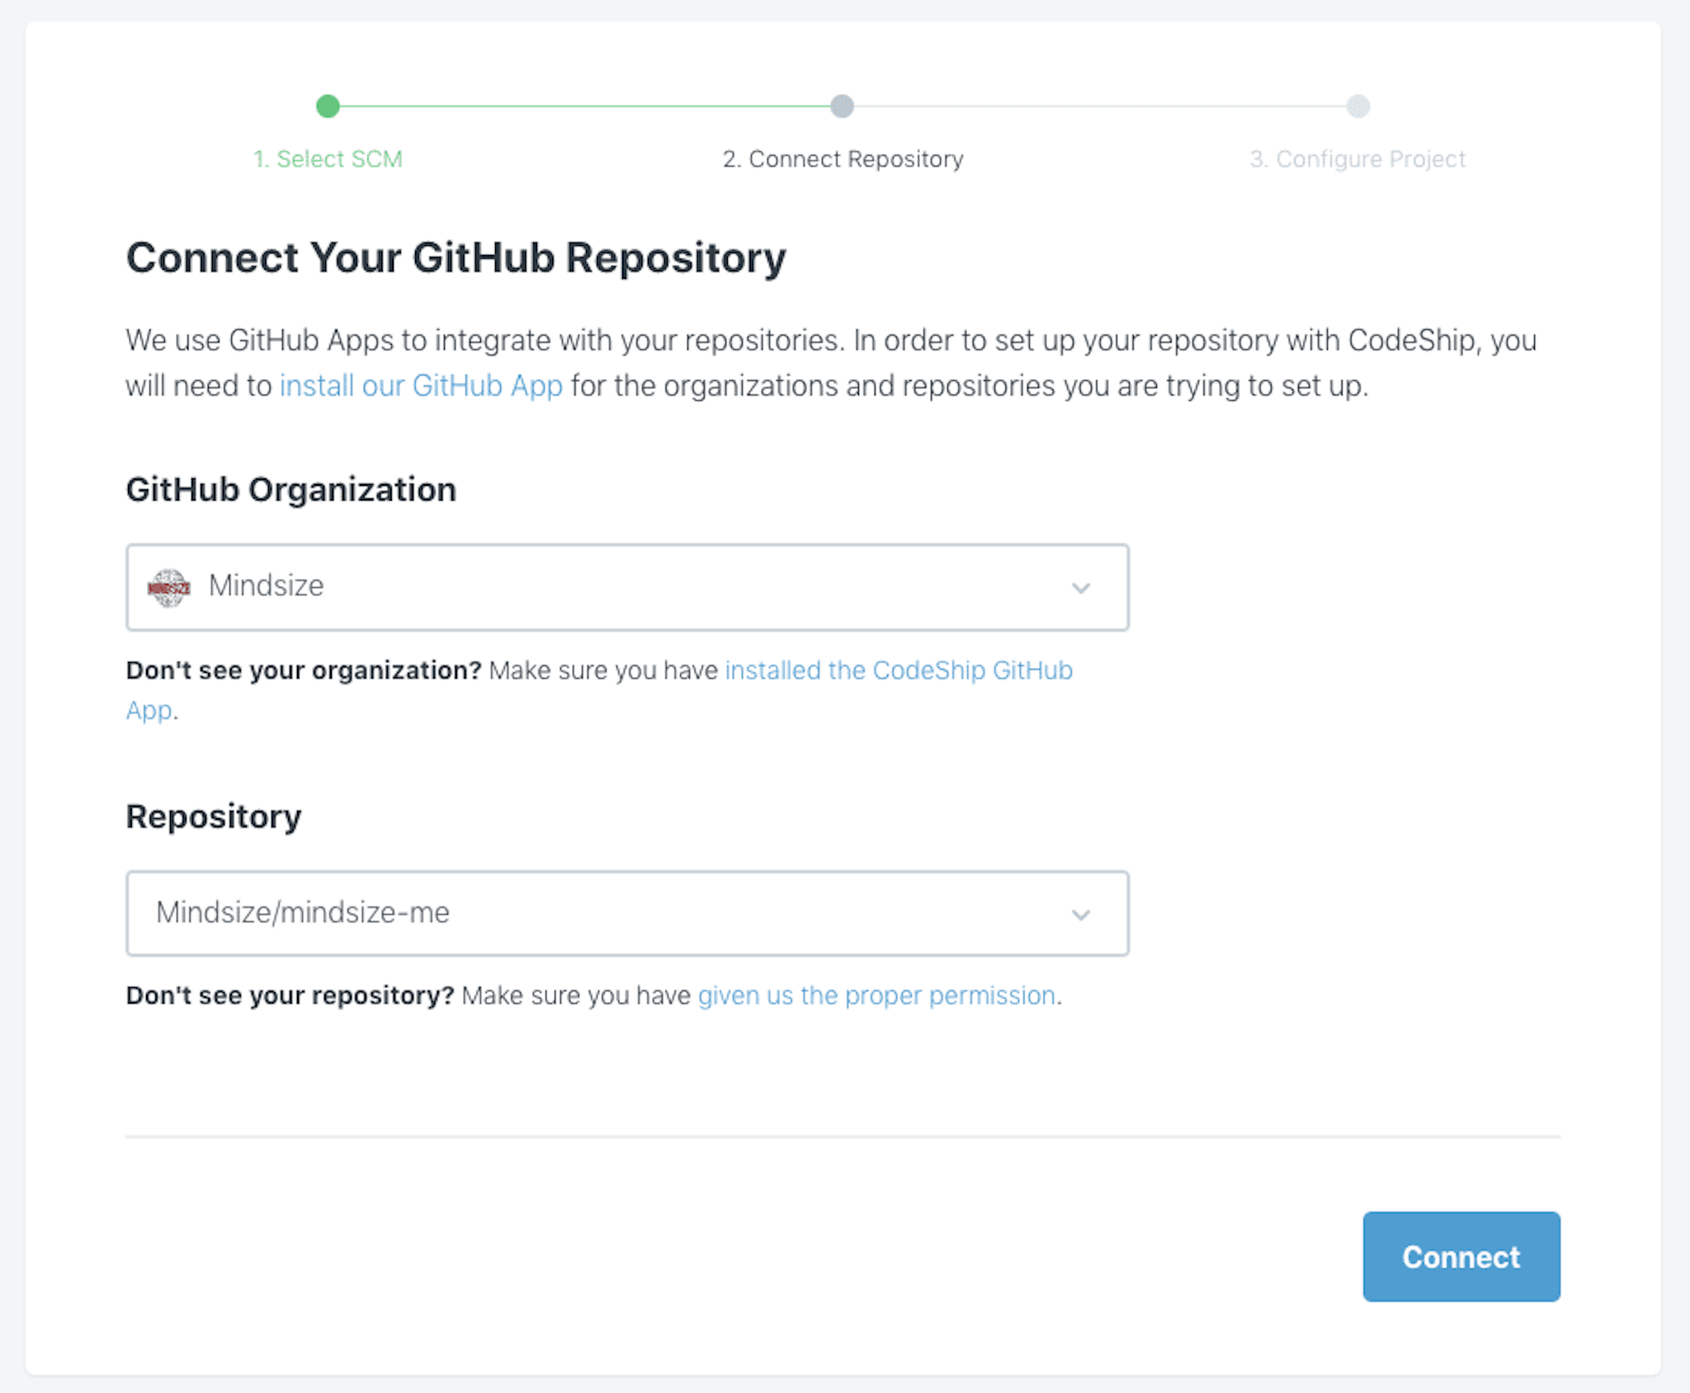Open the Repository dropdown showing Mindsize/mindsize-me
The image size is (1690, 1393).
point(627,914)
